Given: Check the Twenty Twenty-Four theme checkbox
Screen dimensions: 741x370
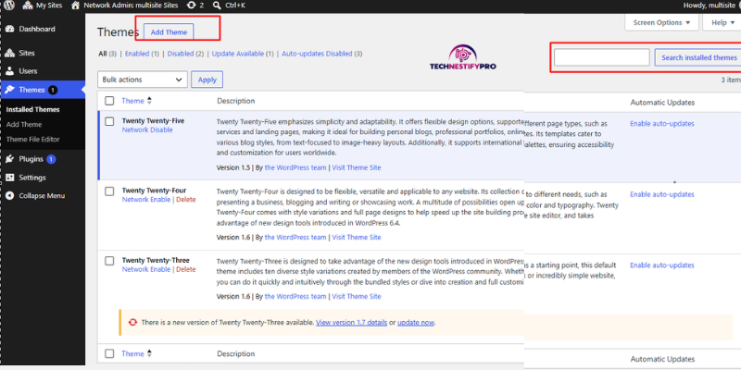Looking at the screenshot, I should click(109, 191).
